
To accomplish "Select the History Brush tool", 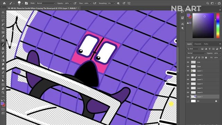I will [x=3, y=52].
